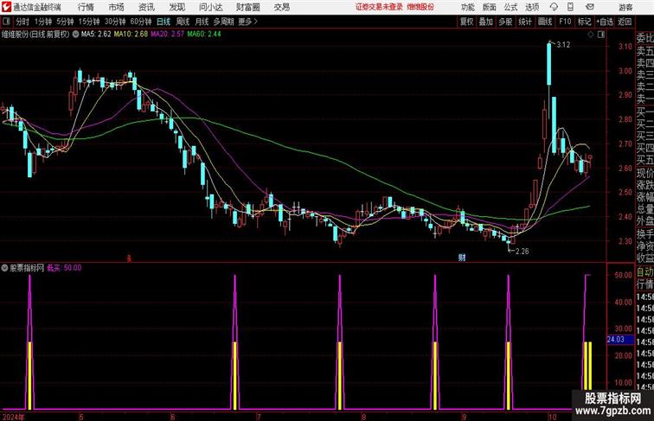Click the 多股 multi-stock button
This screenshot has width=654, height=421.
[505, 22]
